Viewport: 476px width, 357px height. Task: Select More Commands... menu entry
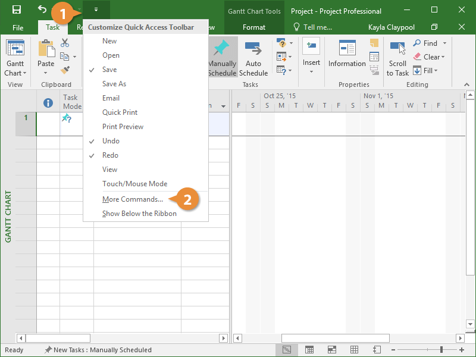pos(132,199)
